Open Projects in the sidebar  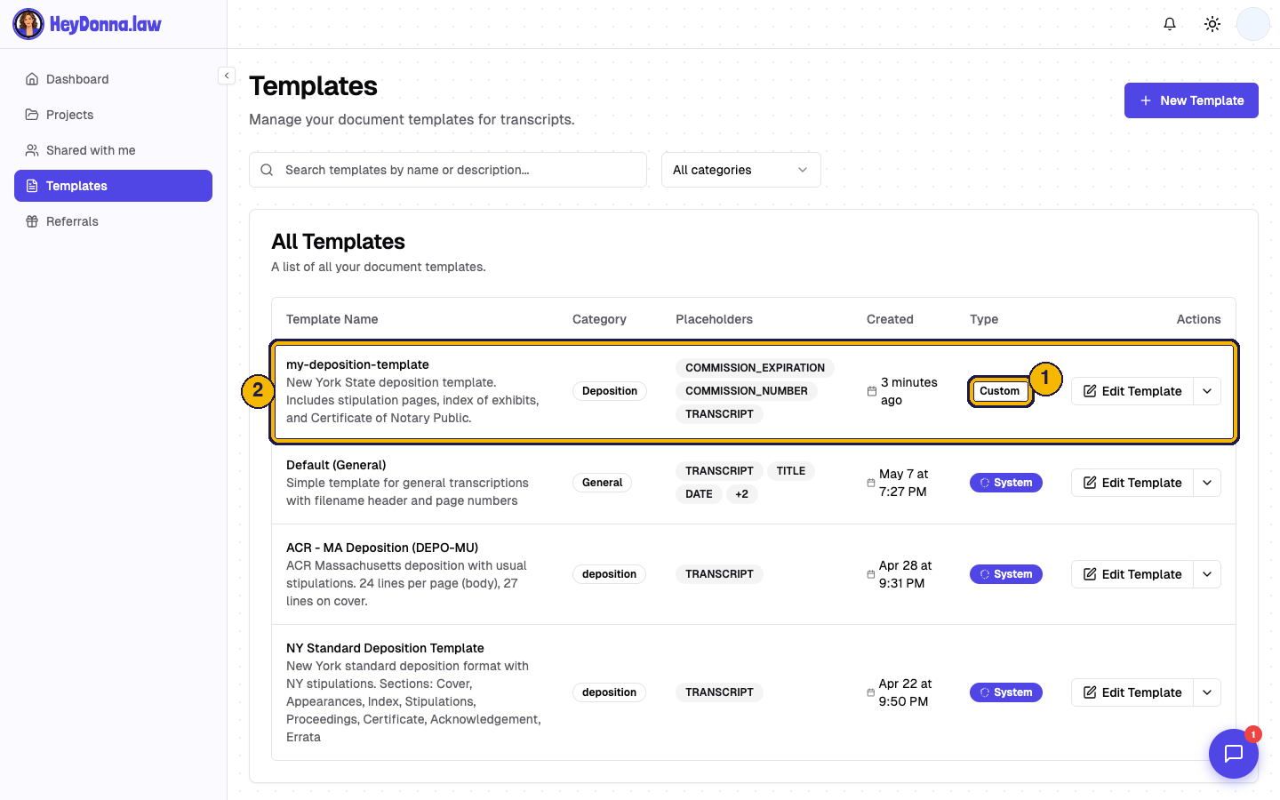point(113,115)
